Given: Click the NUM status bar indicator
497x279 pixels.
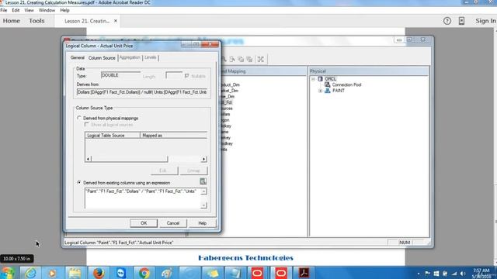Looking at the screenshot, I should click(405, 243).
